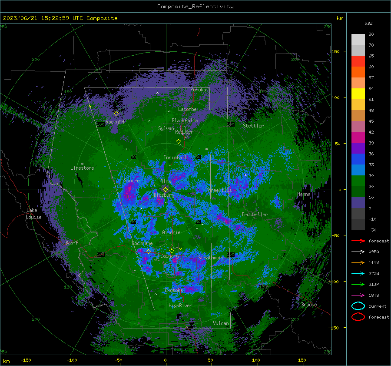Click the Stettler city label

click(253, 126)
